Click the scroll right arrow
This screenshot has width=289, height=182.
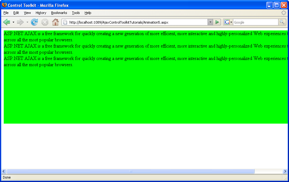point(285,171)
